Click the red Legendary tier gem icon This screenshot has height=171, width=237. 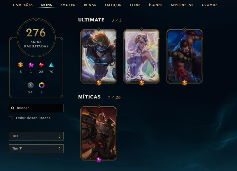point(41,65)
